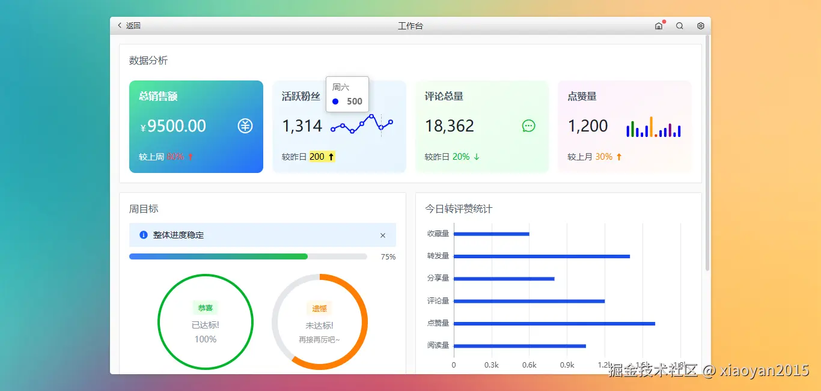Click the 点赞量 bar in 今日转评赞统计

click(x=555, y=323)
